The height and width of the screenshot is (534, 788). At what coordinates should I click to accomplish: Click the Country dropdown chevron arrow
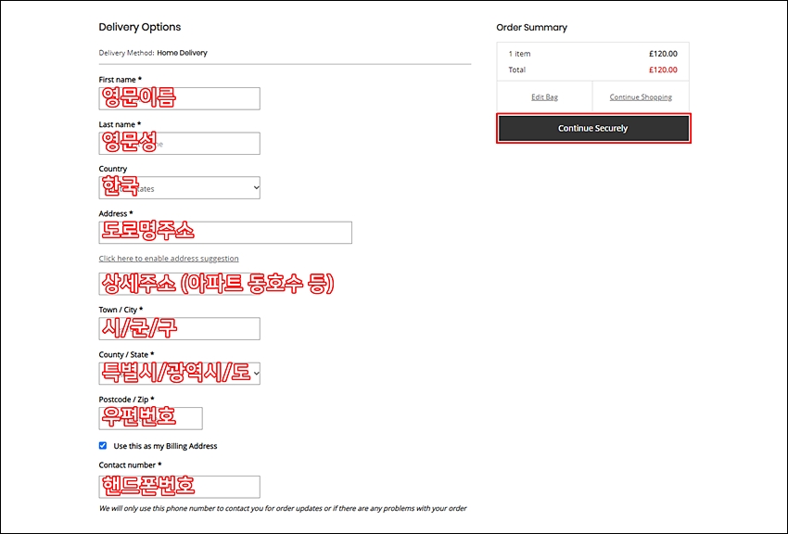pos(256,188)
